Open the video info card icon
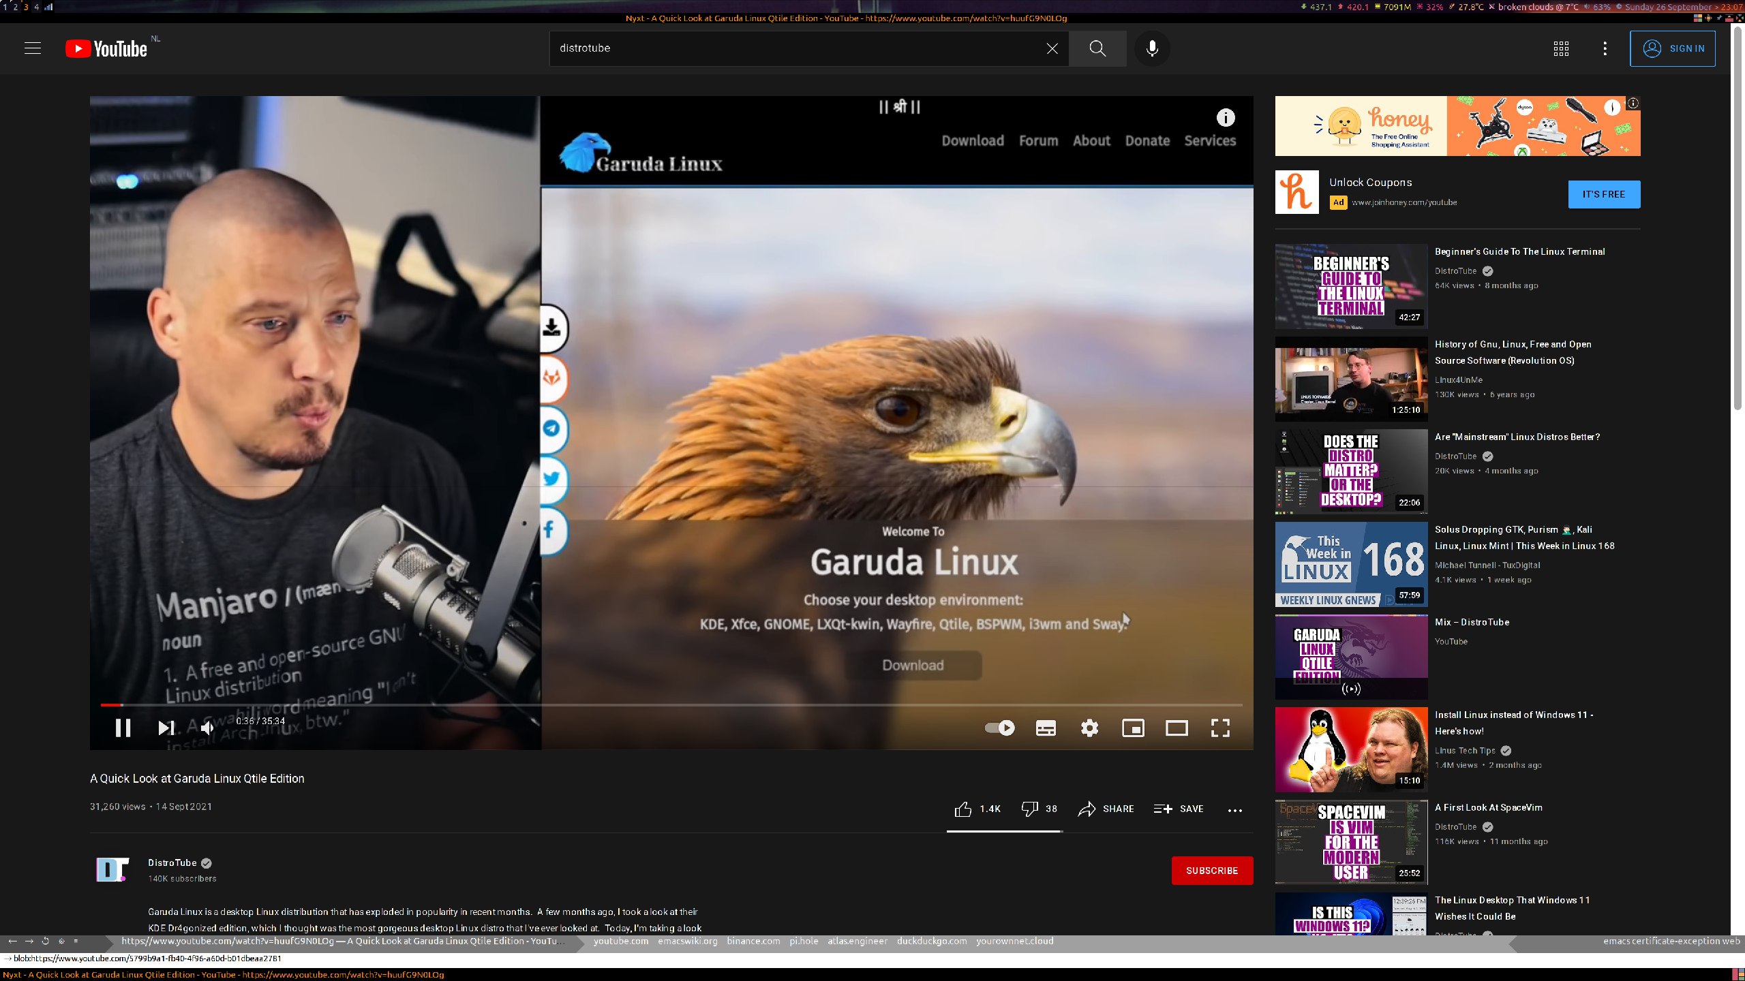The image size is (1745, 981). click(x=1226, y=118)
